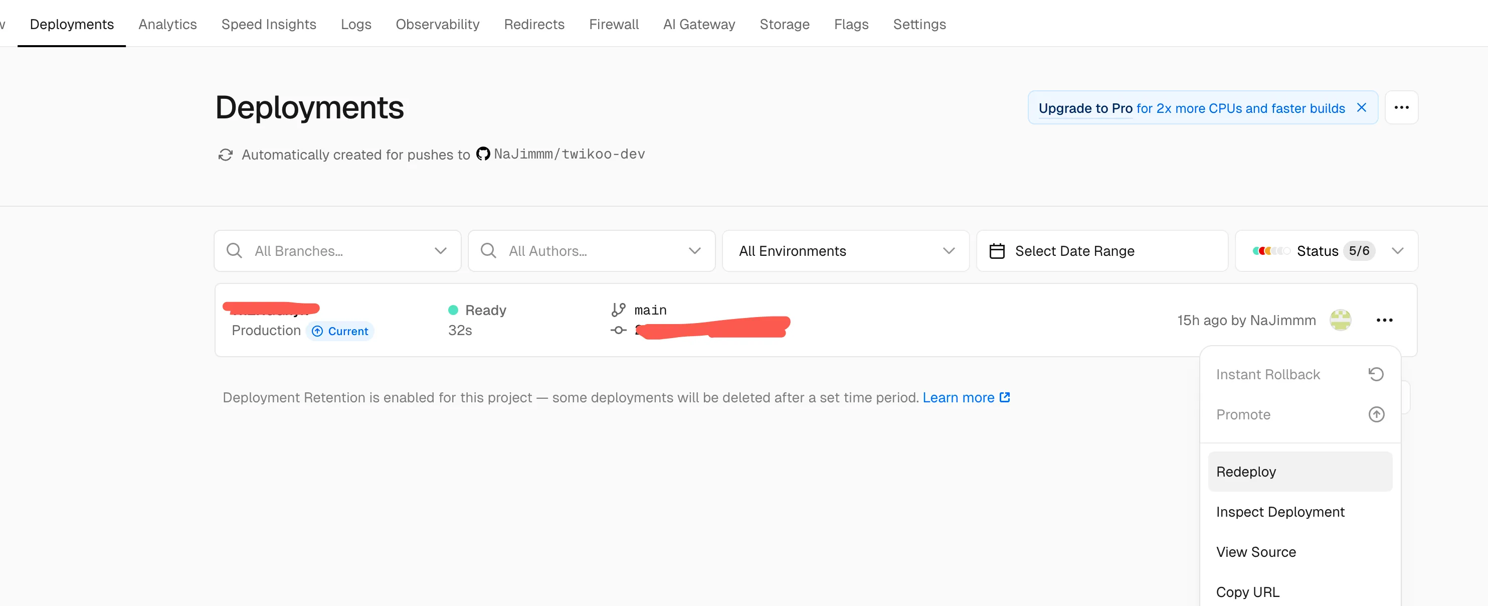Click the three-dot menu next to Upgrade banner
The width and height of the screenshot is (1488, 606).
click(x=1401, y=107)
